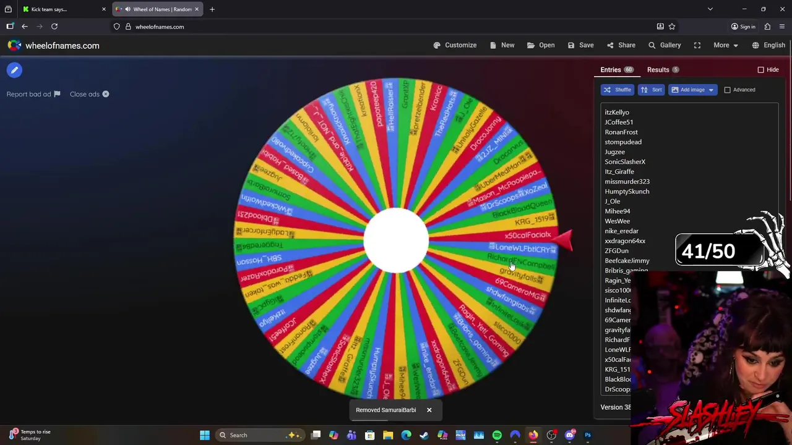
Task: Click the Report bad ad link
Action: 33,94
